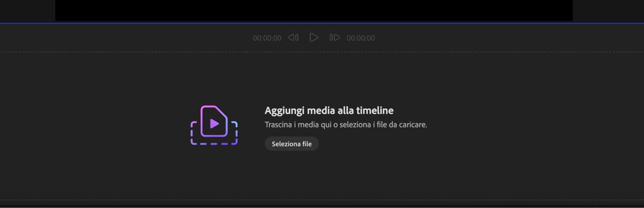Click the Seleziona file button
This screenshot has width=644, height=208.
291,144
